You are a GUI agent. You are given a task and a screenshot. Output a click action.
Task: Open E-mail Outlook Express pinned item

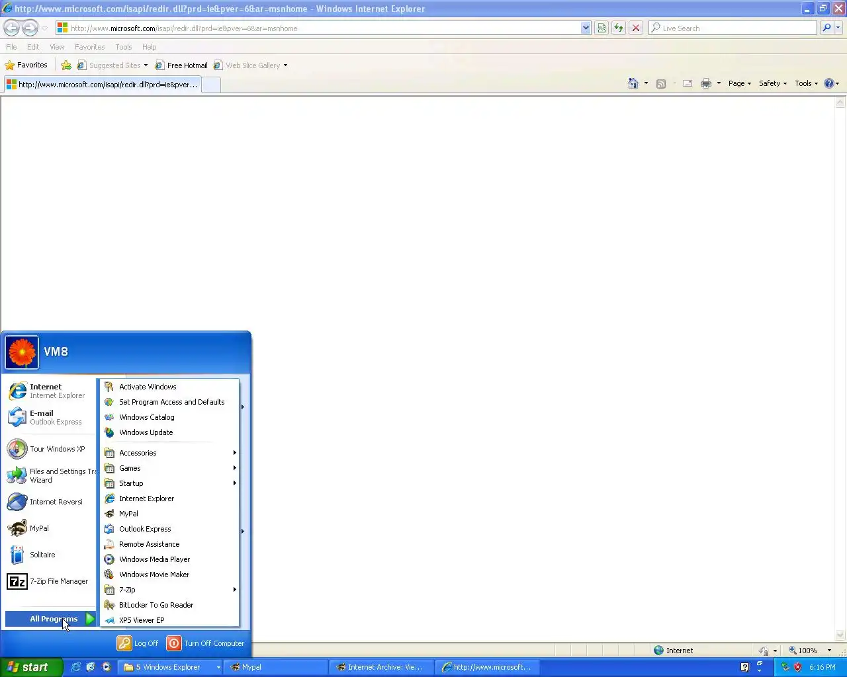pyautogui.click(x=50, y=417)
